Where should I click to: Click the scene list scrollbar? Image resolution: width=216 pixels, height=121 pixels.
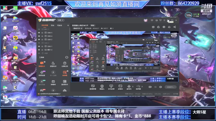click(x=70, y=38)
